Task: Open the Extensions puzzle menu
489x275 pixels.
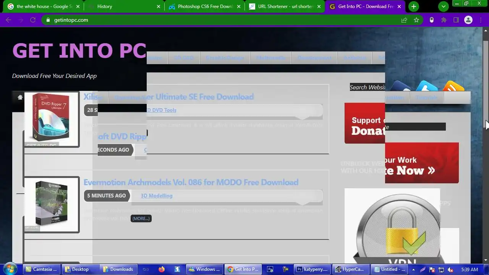Action: point(444,20)
